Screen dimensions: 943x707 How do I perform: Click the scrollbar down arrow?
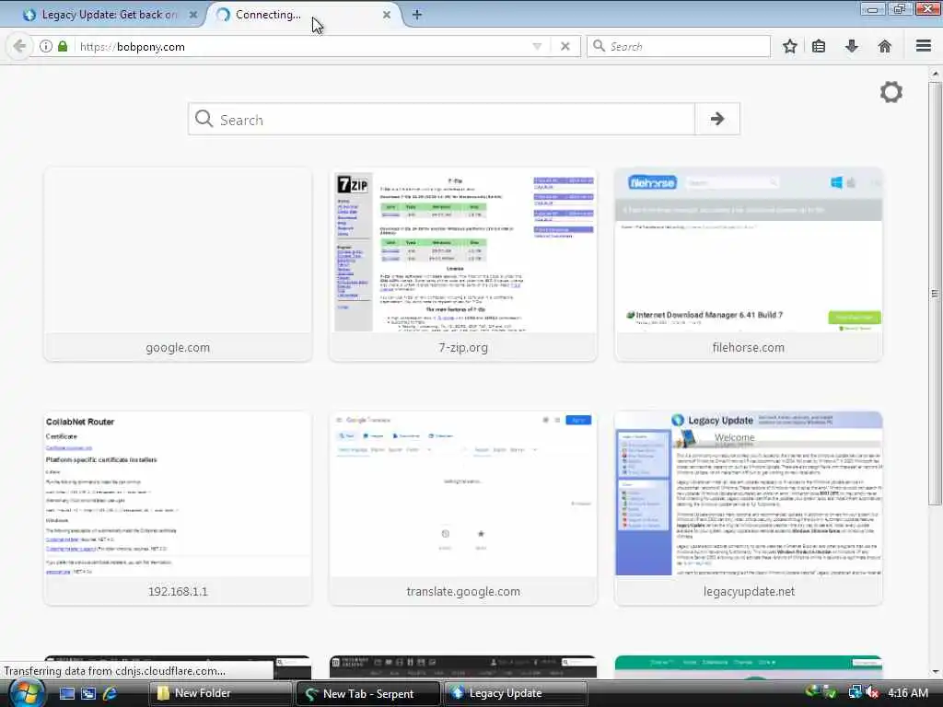(935, 672)
